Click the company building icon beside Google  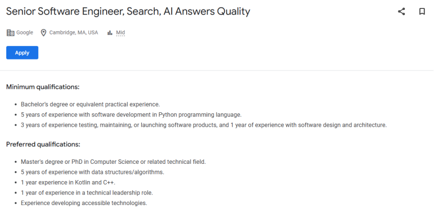(10, 32)
